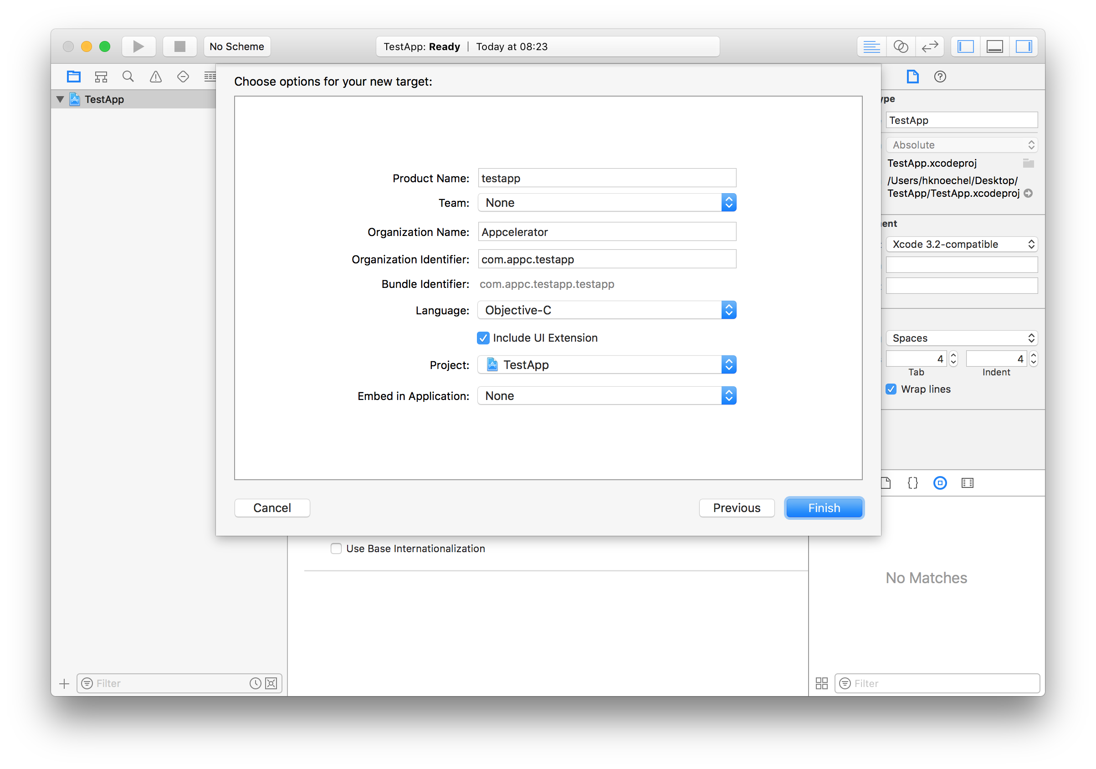Screen dimensions: 1096x769
Task: Click the Cancel button to dismiss
Action: click(271, 508)
